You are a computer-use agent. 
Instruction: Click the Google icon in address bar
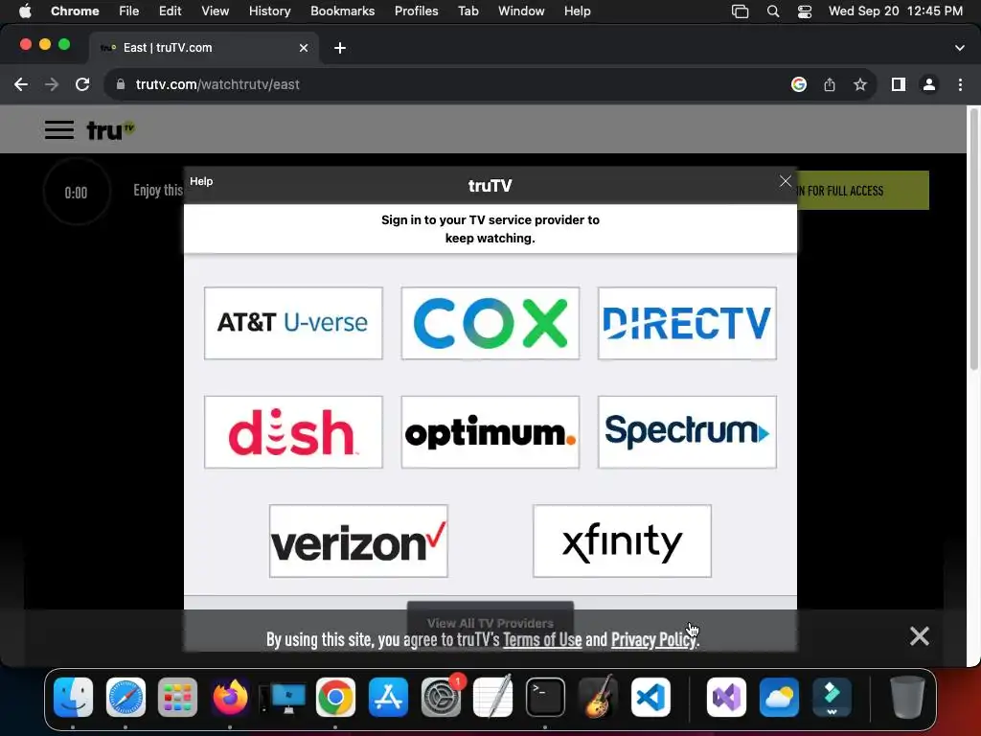click(x=799, y=84)
